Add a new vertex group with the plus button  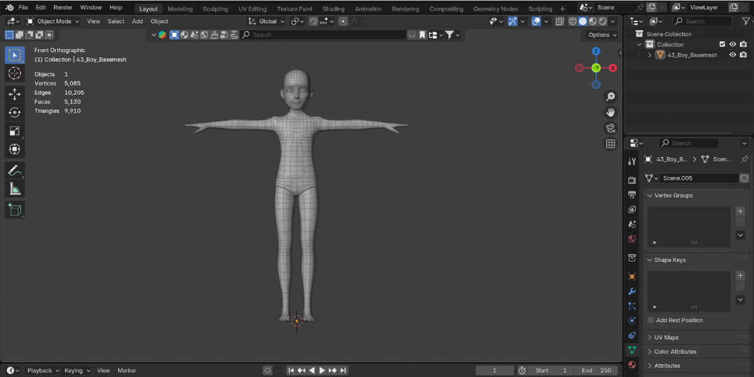[x=740, y=212]
